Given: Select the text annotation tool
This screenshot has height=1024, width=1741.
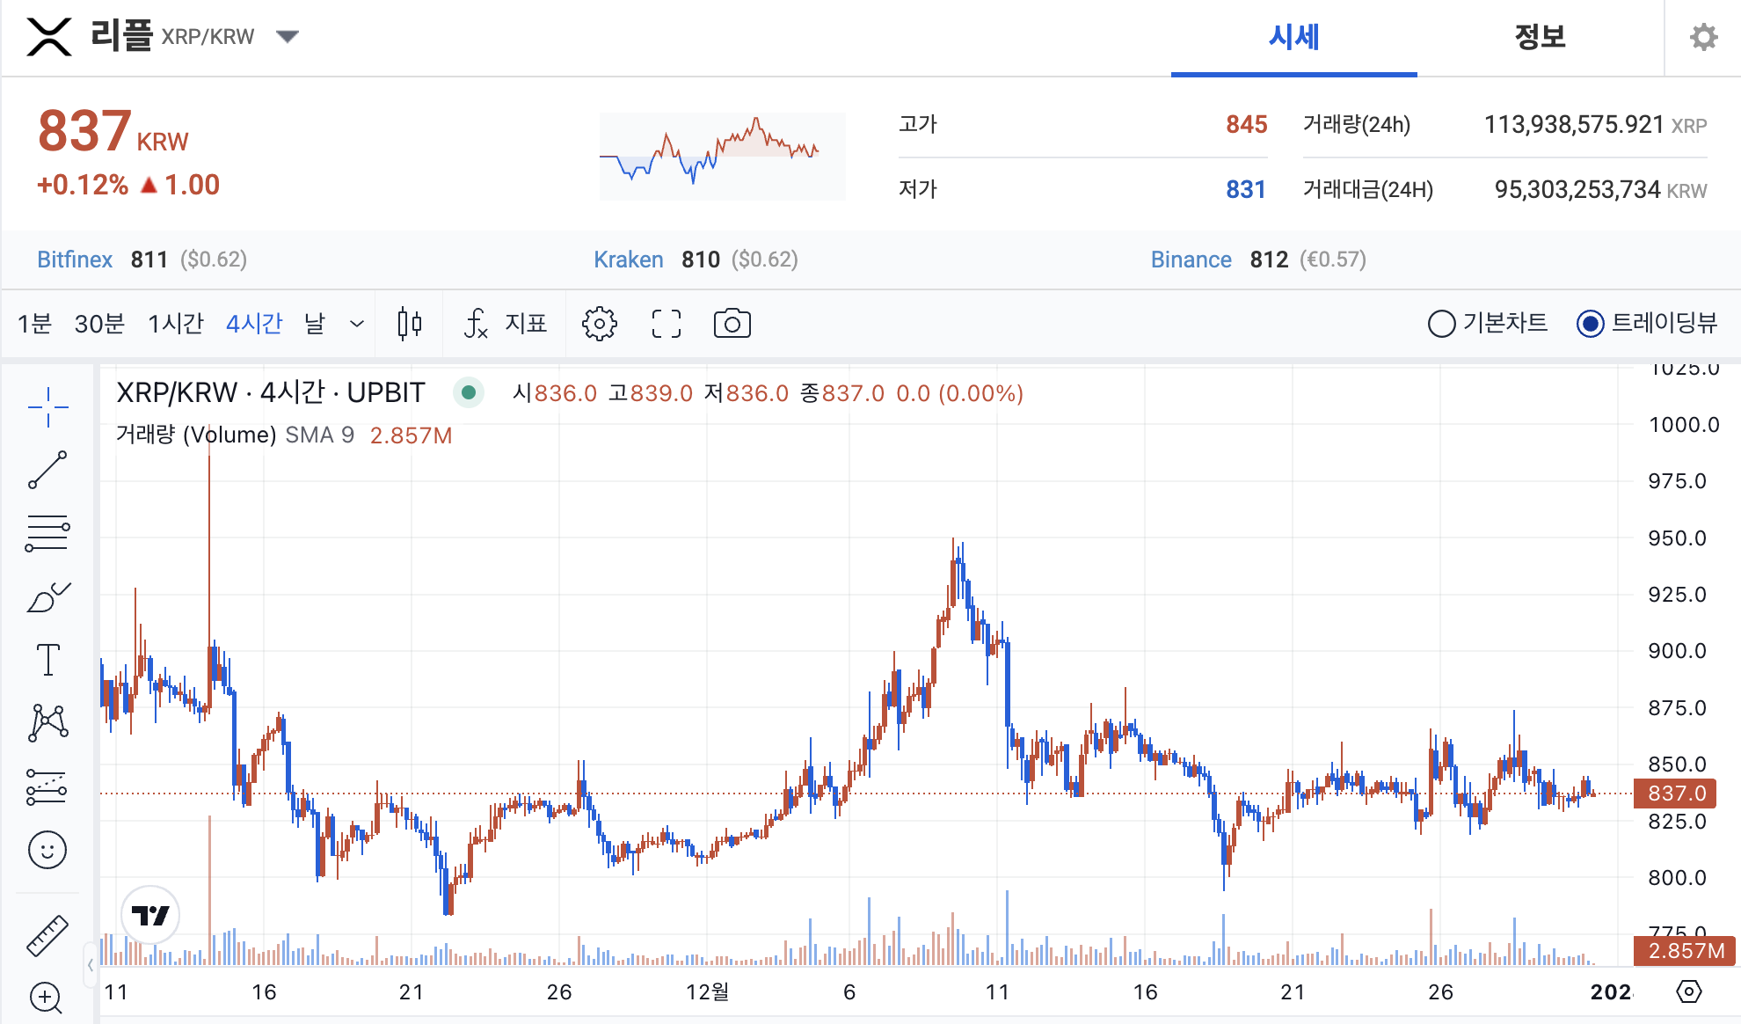Looking at the screenshot, I should coord(47,660).
